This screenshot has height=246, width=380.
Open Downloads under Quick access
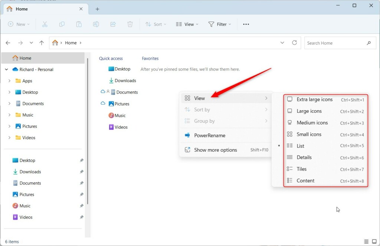pyautogui.click(x=122, y=81)
